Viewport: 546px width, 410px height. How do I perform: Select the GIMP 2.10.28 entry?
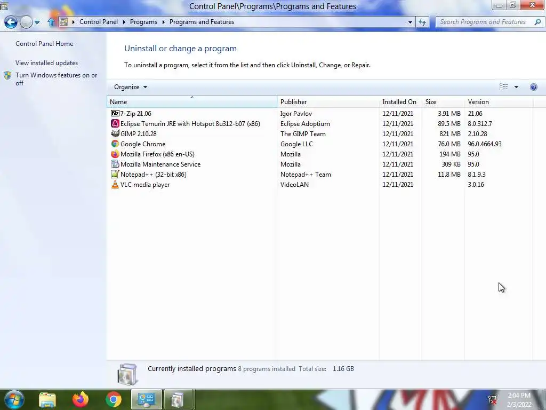(x=138, y=133)
